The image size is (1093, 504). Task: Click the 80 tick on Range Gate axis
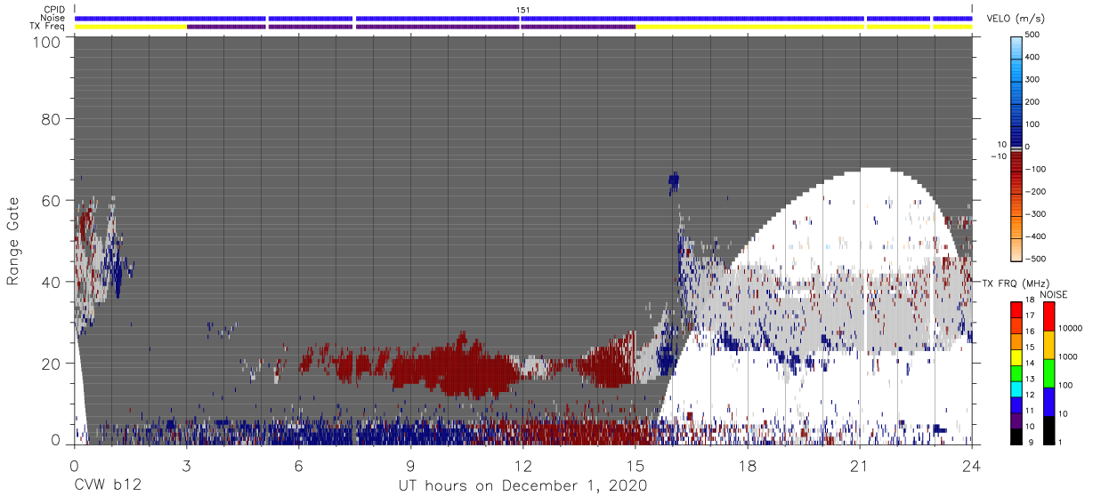tap(52, 118)
